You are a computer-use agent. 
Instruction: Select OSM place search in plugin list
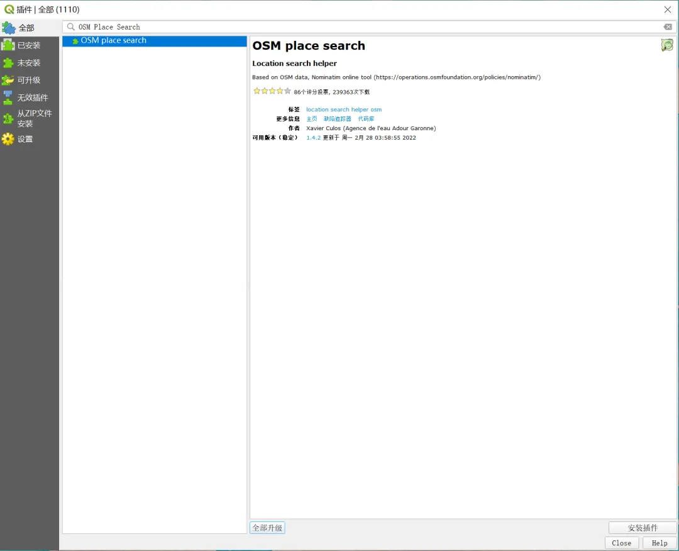[155, 41]
